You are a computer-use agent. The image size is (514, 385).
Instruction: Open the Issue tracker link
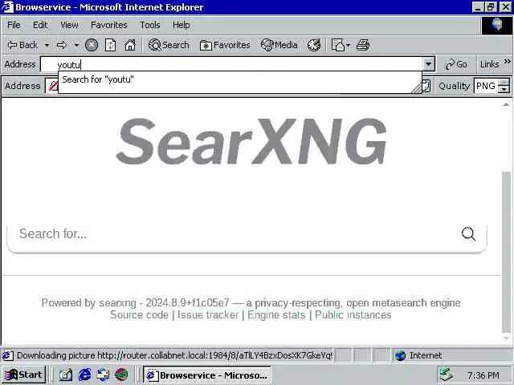click(208, 315)
